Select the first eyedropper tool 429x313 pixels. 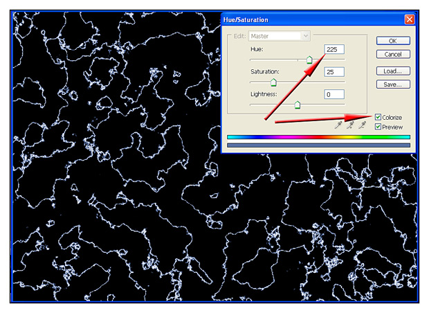coord(338,125)
